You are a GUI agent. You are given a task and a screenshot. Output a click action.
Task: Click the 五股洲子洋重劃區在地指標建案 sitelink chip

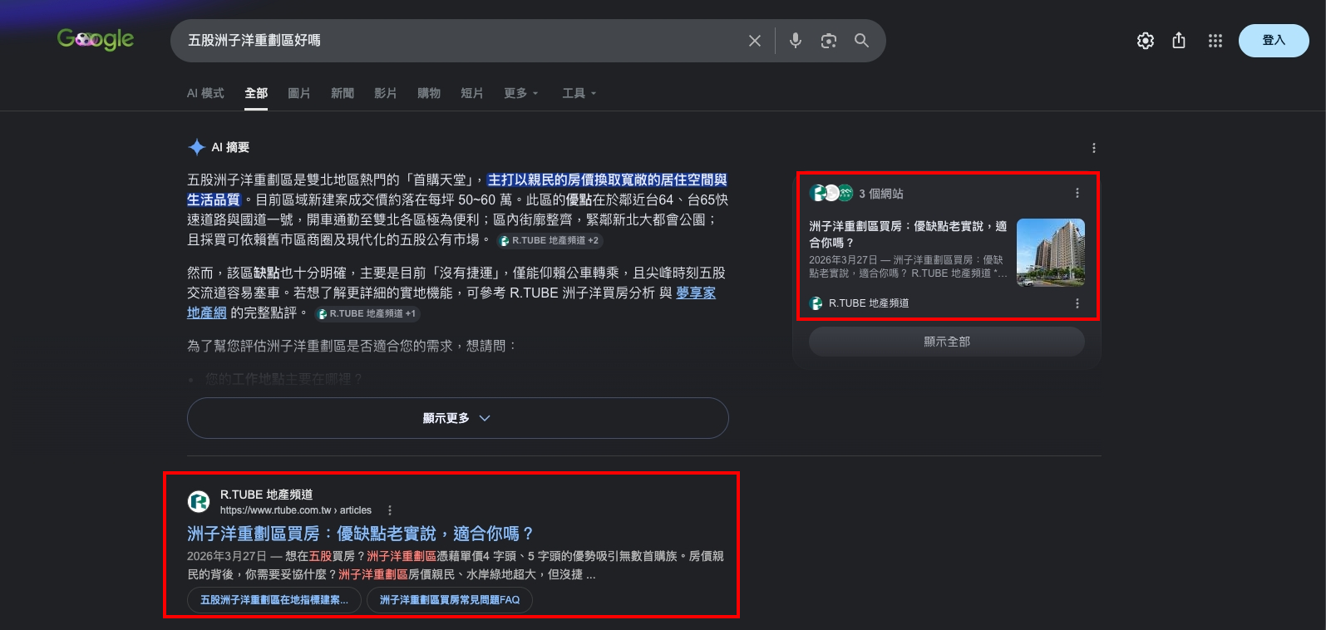(274, 600)
